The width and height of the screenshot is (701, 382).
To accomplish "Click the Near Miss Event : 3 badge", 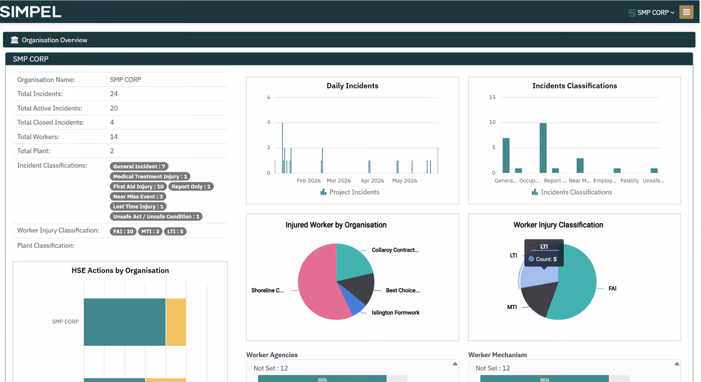I will [x=138, y=196].
